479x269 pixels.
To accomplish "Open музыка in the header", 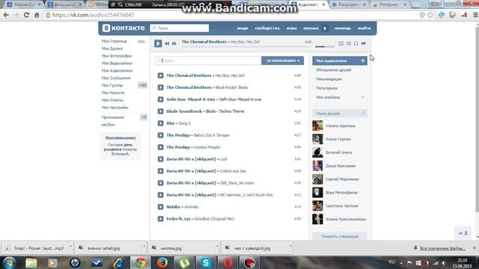I will point(311,28).
